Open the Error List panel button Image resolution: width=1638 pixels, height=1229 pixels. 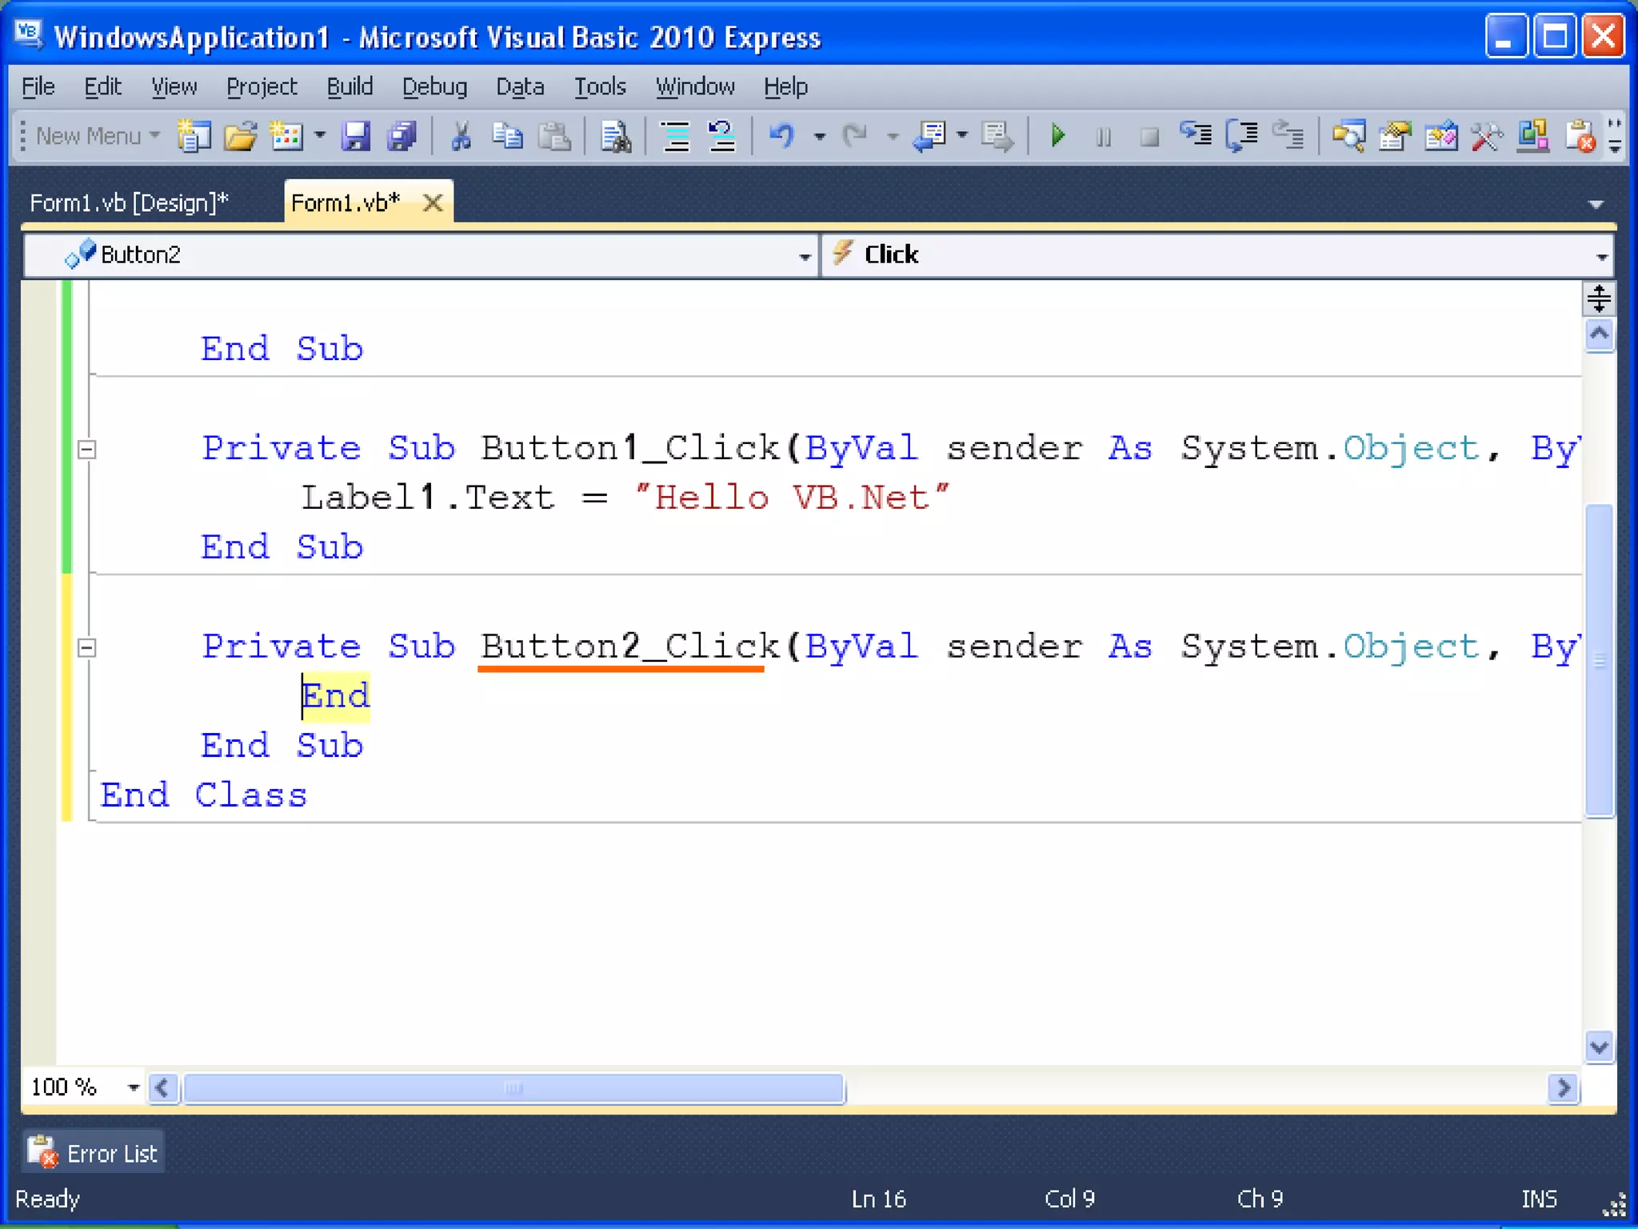[94, 1153]
